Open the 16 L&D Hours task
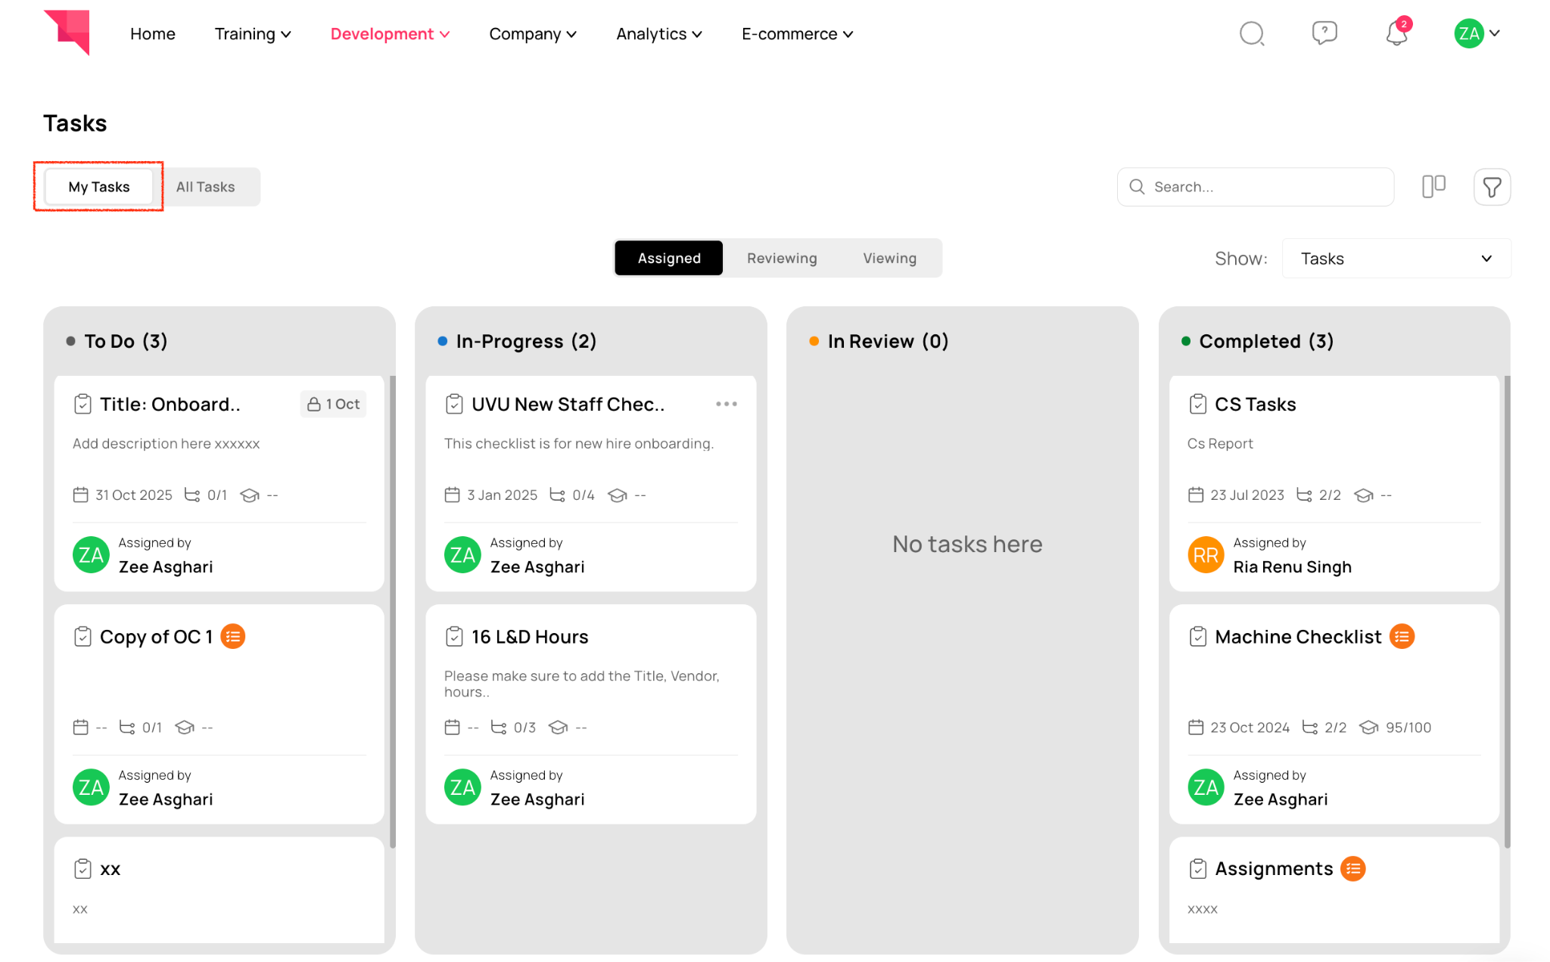The image size is (1550, 962). coord(529,637)
